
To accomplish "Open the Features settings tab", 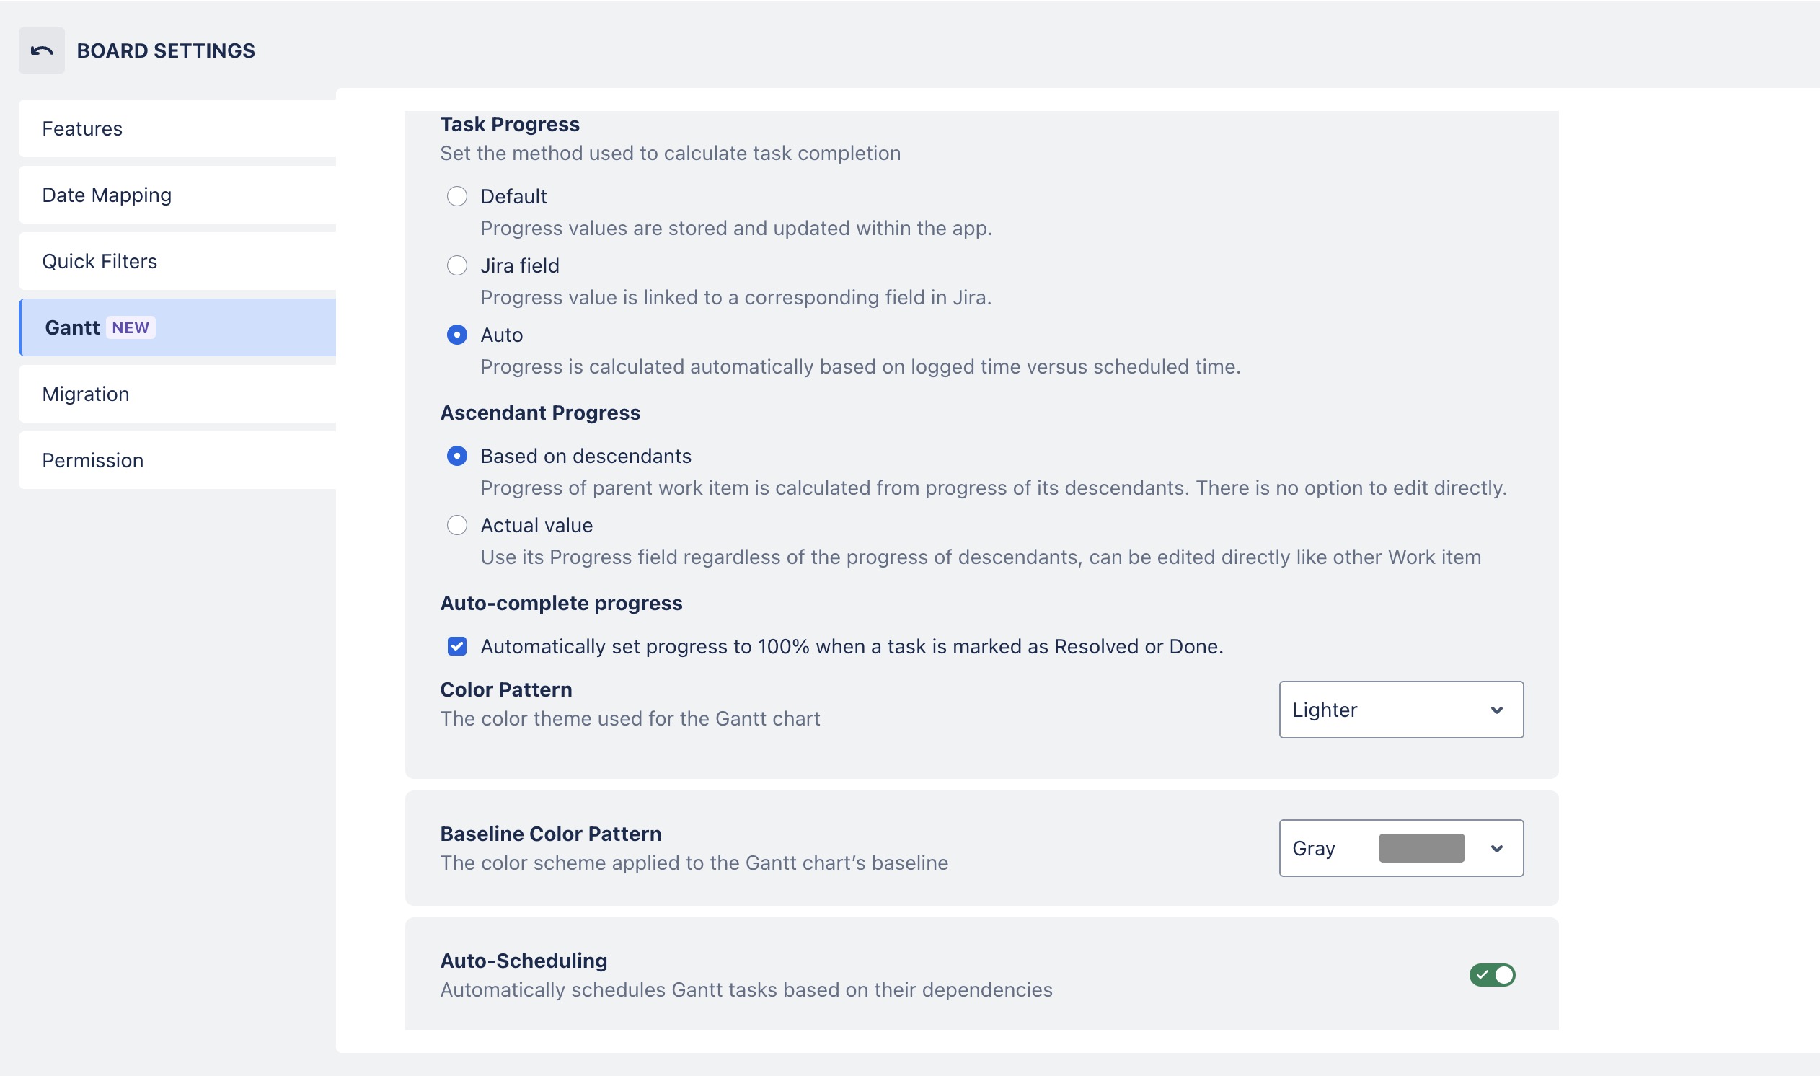I will point(177,128).
